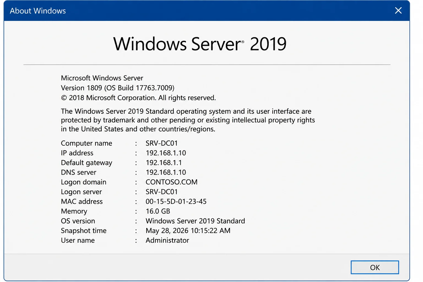Click the 16.0 GB memory value
This screenshot has width=423, height=282.
(158, 211)
